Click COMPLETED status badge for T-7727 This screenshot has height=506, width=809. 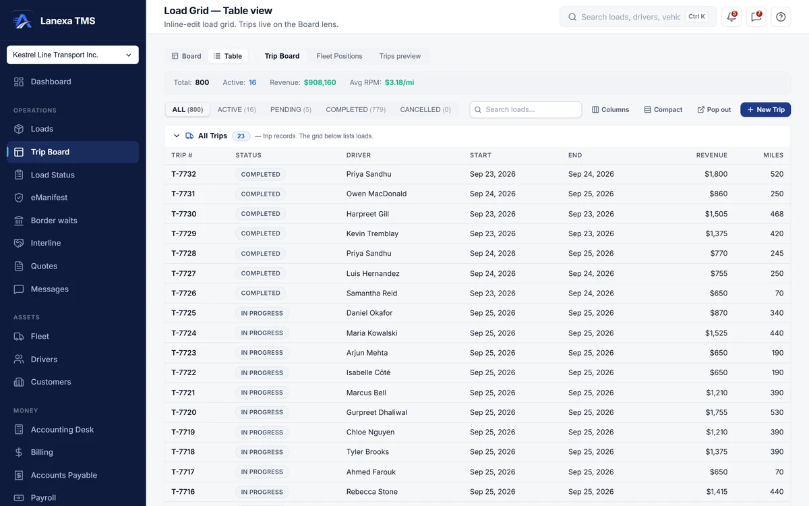pos(260,273)
